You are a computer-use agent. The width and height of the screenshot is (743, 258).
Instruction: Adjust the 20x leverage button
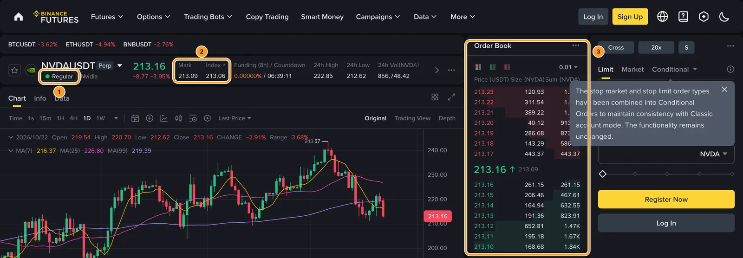pos(656,47)
